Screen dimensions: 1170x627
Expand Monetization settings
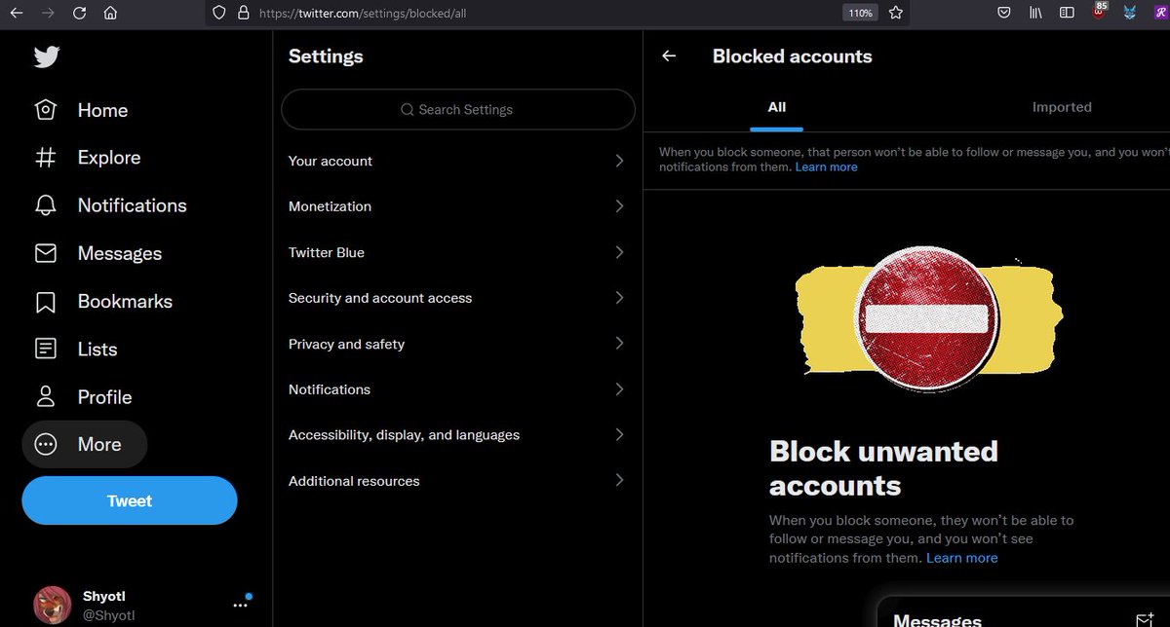(457, 206)
